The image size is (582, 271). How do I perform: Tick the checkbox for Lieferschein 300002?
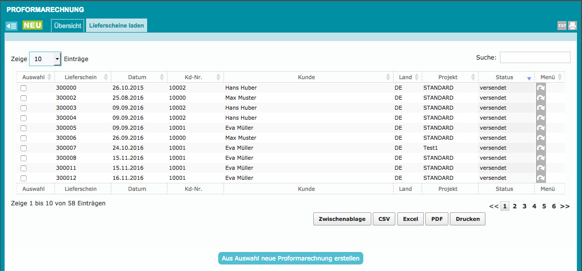click(24, 98)
